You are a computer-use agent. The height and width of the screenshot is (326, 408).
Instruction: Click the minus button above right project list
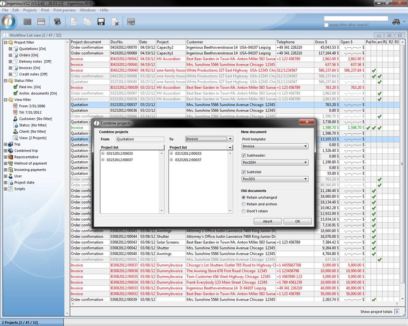(x=230, y=148)
